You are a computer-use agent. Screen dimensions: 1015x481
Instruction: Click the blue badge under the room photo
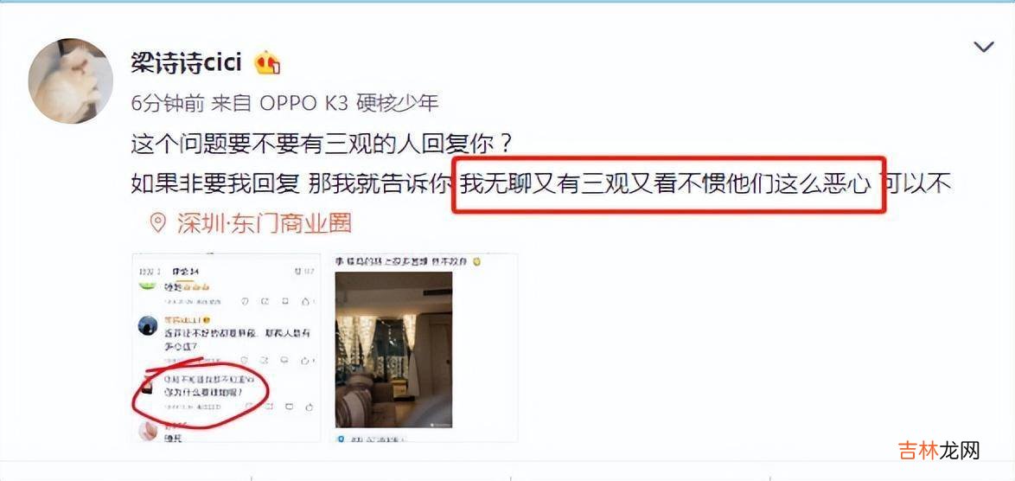point(341,439)
